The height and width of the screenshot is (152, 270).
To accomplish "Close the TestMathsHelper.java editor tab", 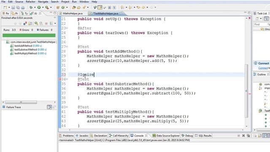I will 121,13.
